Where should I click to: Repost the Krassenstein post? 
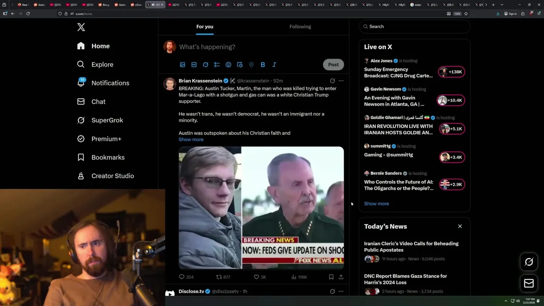click(x=223, y=277)
